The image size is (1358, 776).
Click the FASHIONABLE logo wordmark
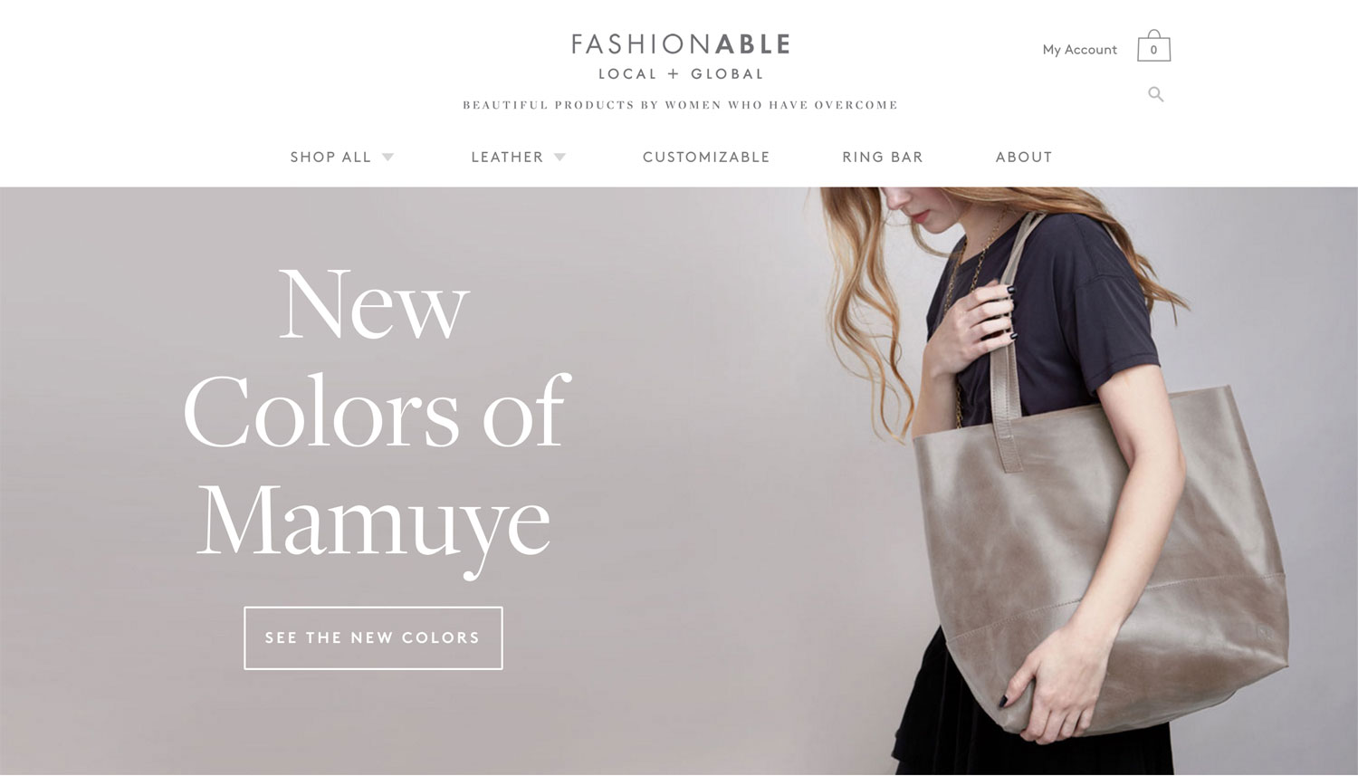pos(681,44)
